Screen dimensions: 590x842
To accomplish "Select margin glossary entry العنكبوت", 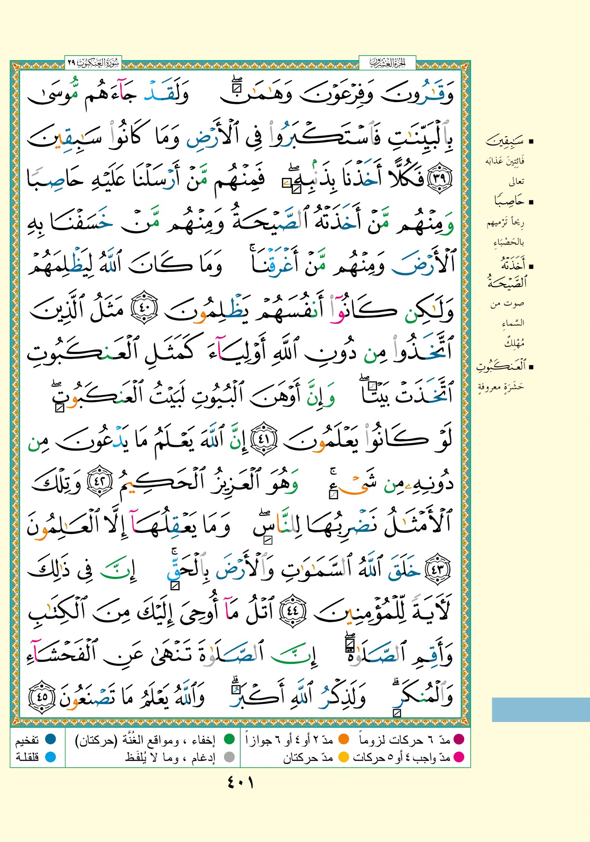I will [501, 366].
